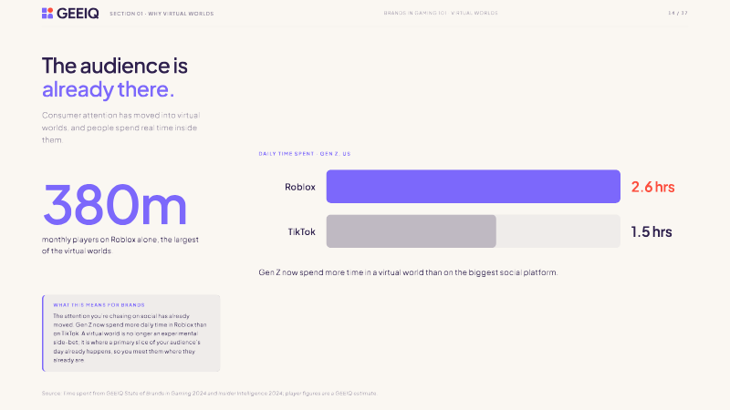The image size is (730, 410).
Task: Click the source footnote text
Action: (209, 394)
